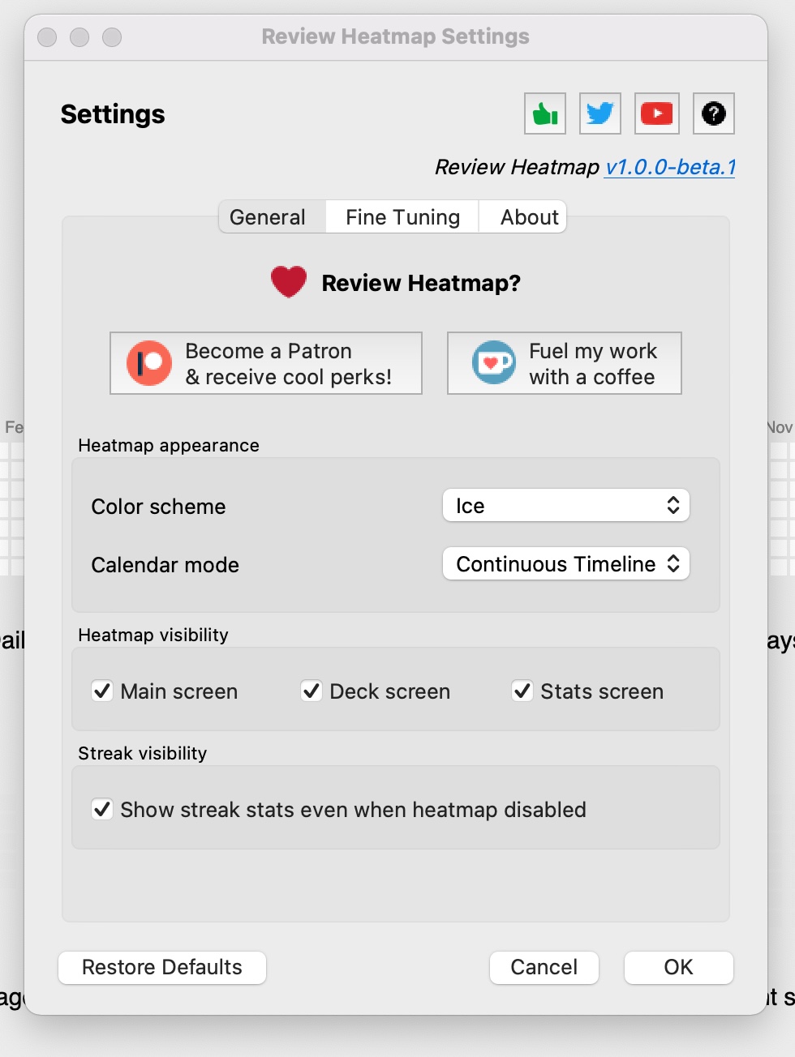Switch to the Fine Tuning tab
795x1057 pixels.
pos(402,216)
